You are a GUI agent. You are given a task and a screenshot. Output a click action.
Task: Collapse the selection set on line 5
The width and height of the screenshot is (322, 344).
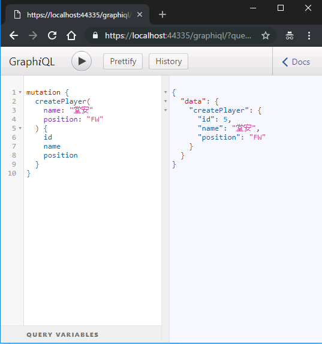tap(20, 128)
